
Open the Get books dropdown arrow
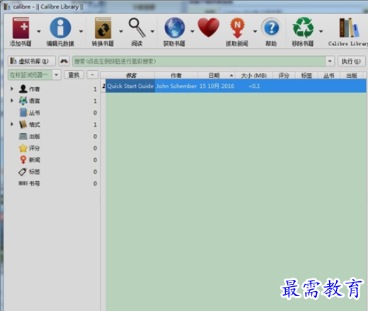192,31
